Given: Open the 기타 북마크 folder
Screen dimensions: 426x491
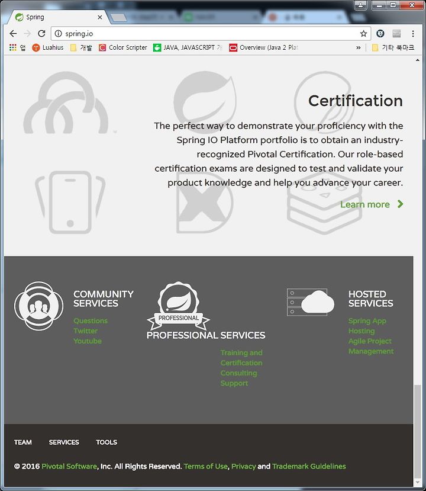Looking at the screenshot, I should click(393, 47).
